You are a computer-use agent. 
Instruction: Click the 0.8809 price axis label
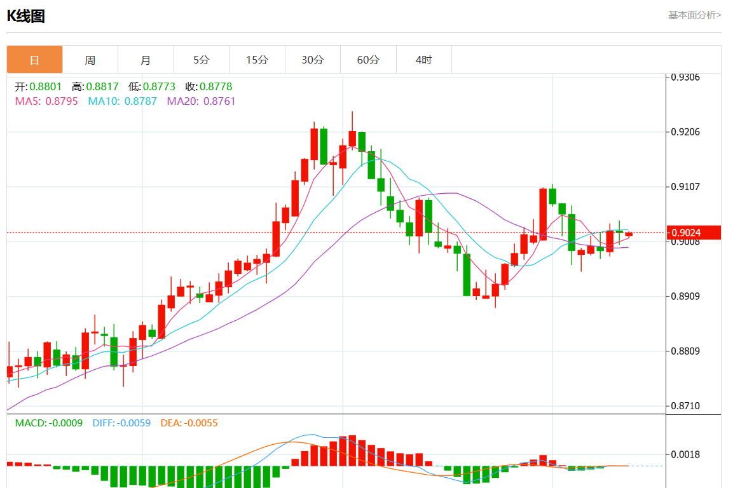(685, 351)
